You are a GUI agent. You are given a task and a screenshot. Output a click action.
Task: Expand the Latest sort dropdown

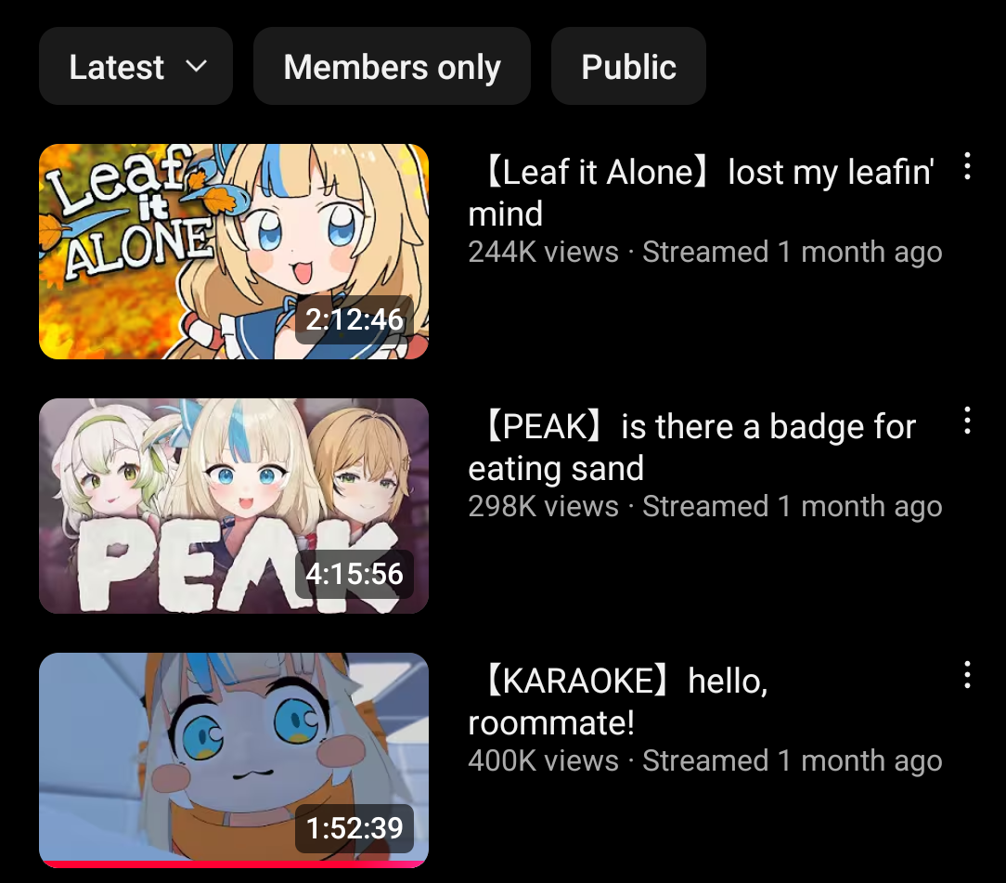coord(136,66)
